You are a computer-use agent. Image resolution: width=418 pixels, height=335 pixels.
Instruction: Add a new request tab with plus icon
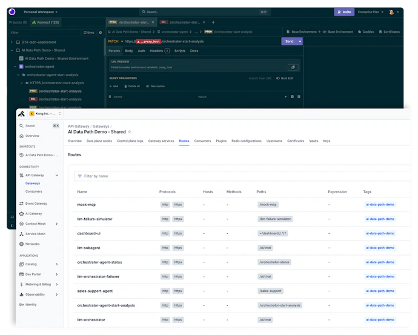point(213,22)
